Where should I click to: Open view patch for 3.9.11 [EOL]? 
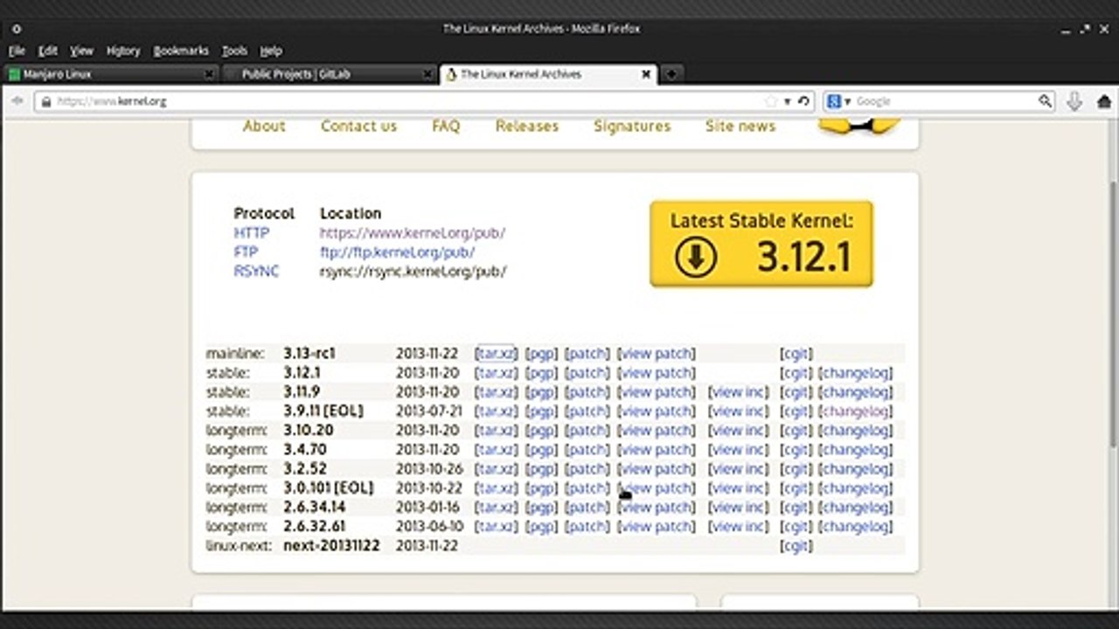click(x=657, y=411)
